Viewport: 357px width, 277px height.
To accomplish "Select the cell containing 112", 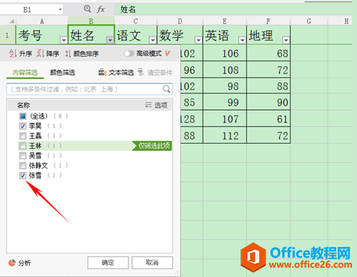I will (225, 135).
